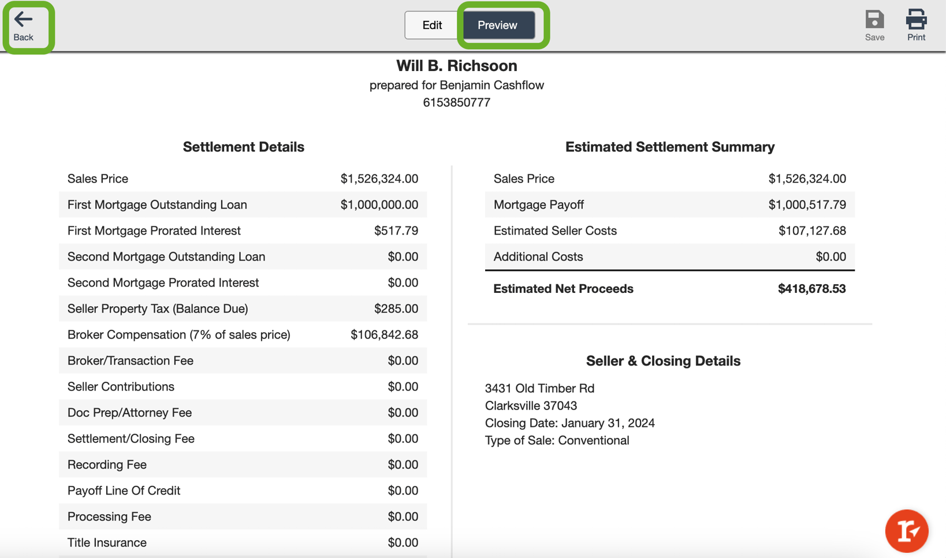The width and height of the screenshot is (946, 558).
Task: Click the Settlement Details heading
Action: point(243,147)
